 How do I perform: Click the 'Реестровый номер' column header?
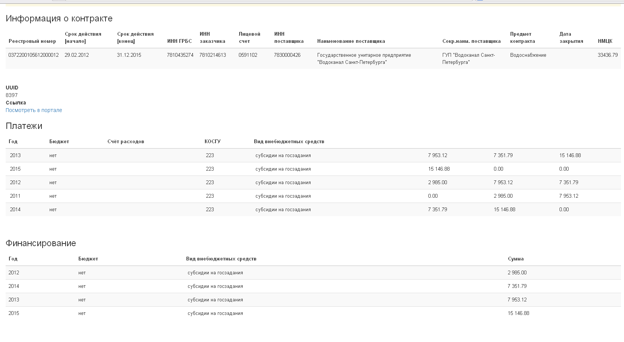pos(32,41)
